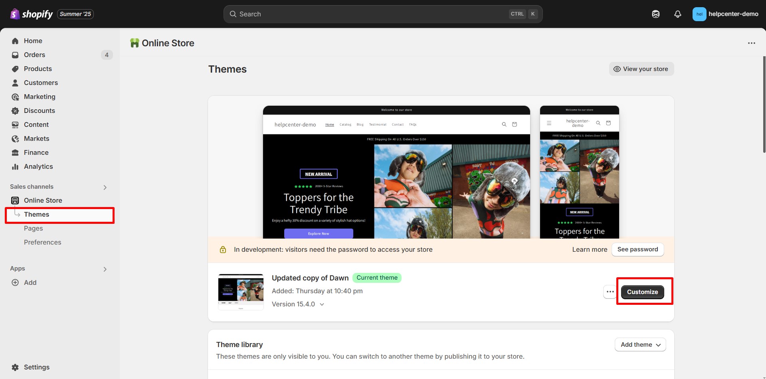Open notifications via the bell icon

coord(677,14)
